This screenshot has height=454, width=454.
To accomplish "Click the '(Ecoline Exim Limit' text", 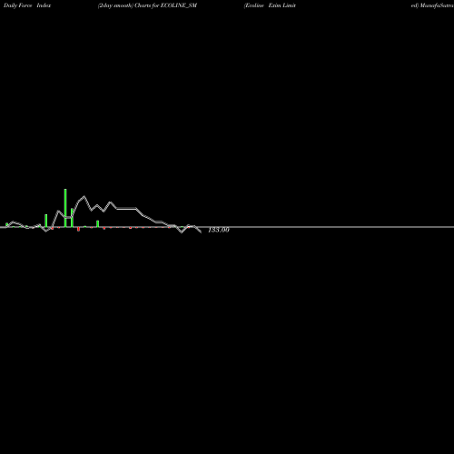I will tap(270, 5).
